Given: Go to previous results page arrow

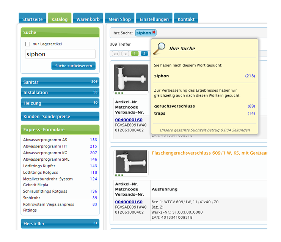Looking at the screenshot, I should pyautogui.click(x=125, y=54).
